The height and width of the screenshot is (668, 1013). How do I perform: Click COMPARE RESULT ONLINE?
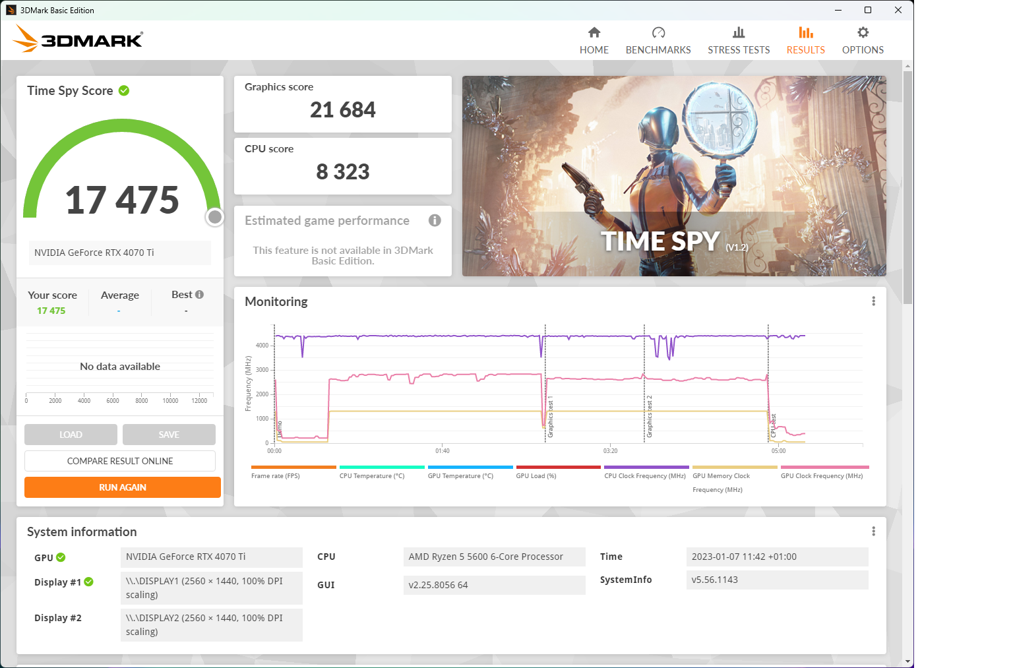point(120,461)
